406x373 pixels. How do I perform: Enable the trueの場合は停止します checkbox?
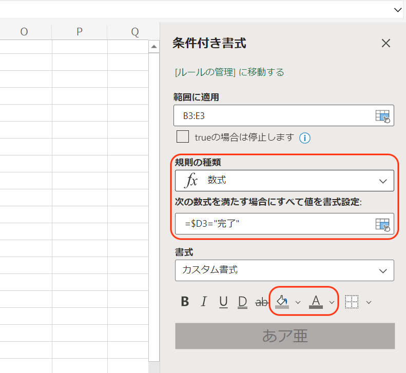(x=182, y=137)
